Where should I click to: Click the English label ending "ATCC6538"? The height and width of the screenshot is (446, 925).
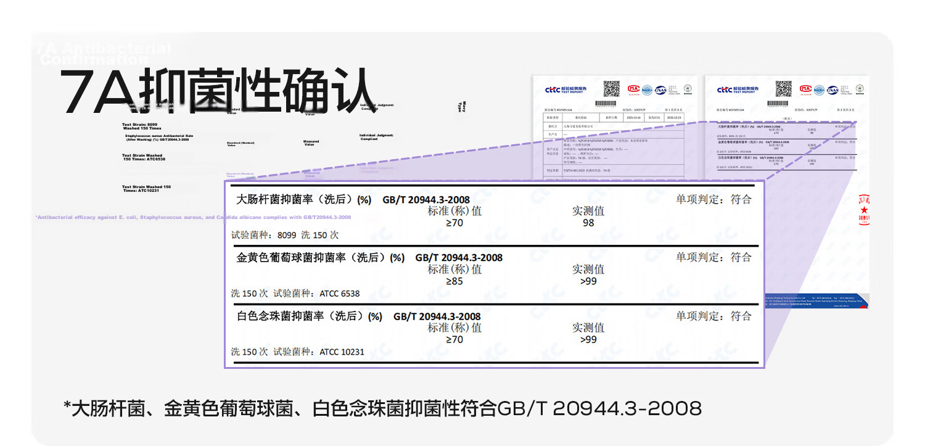[144, 157]
